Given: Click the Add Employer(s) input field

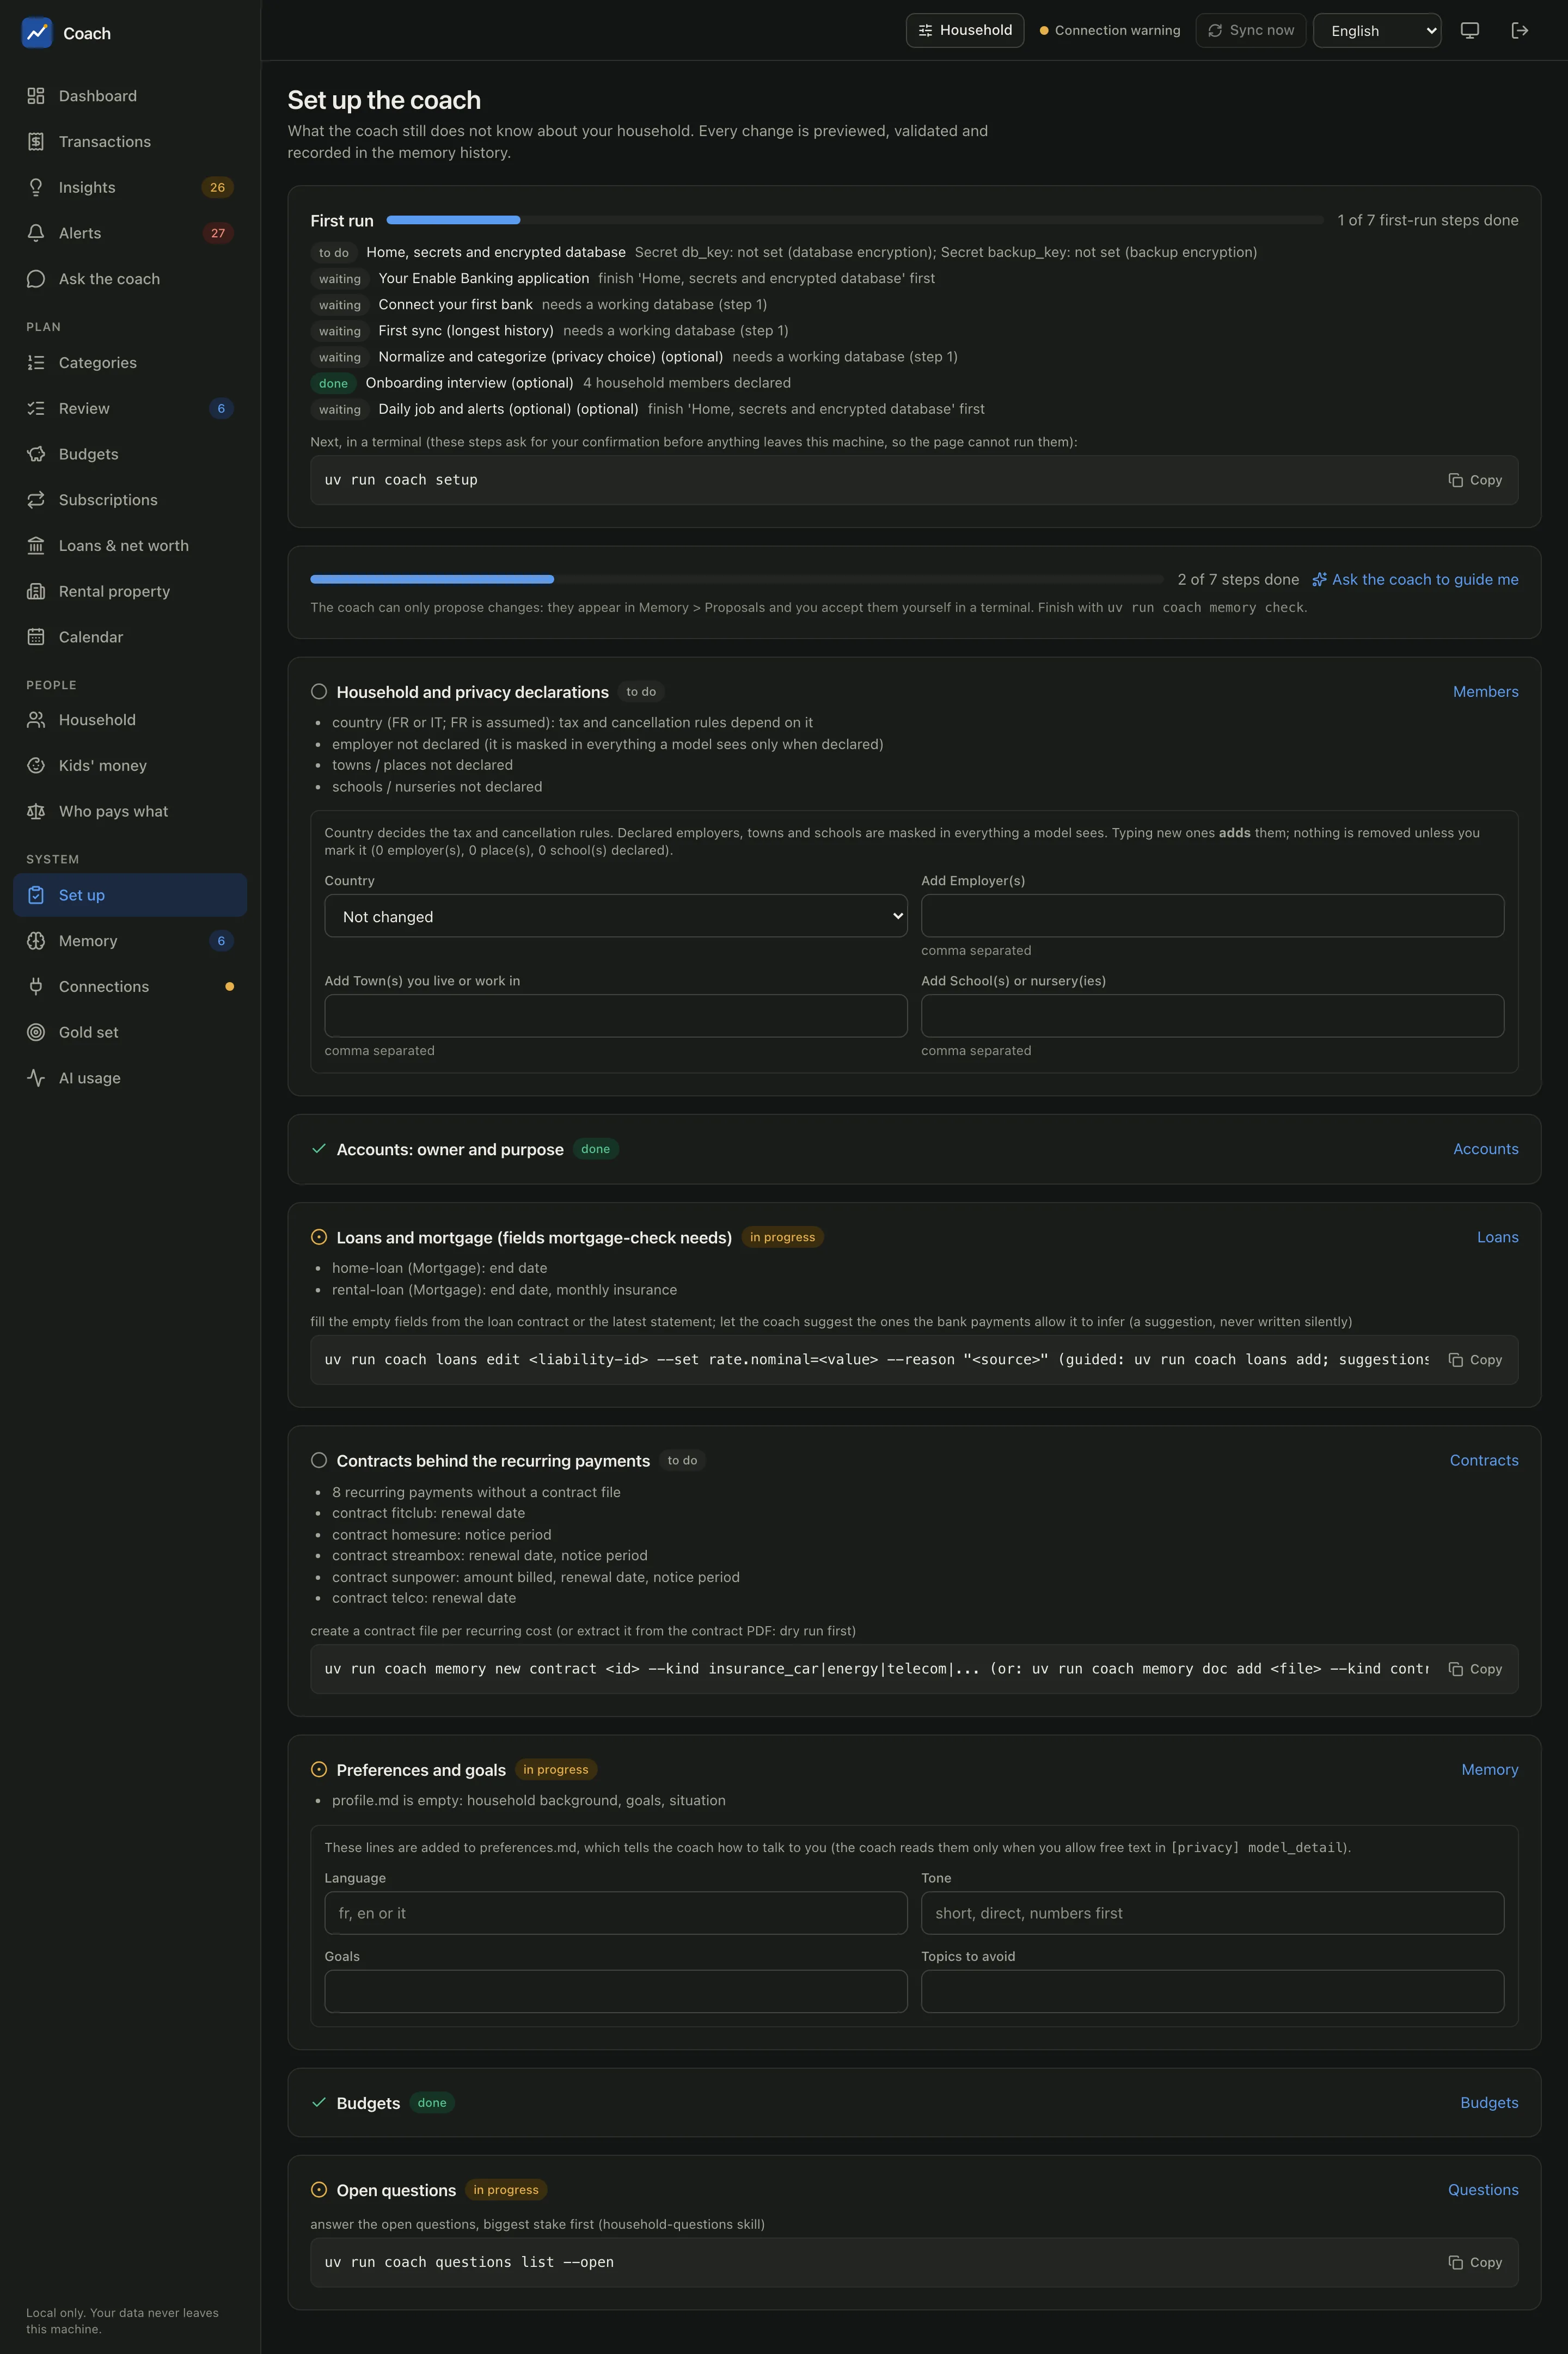Looking at the screenshot, I should 1212,916.
